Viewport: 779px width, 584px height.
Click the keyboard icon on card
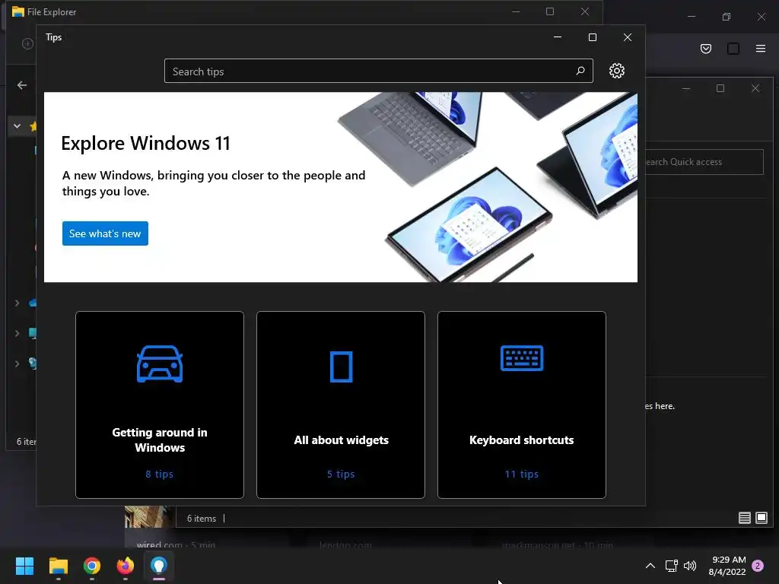tap(522, 358)
